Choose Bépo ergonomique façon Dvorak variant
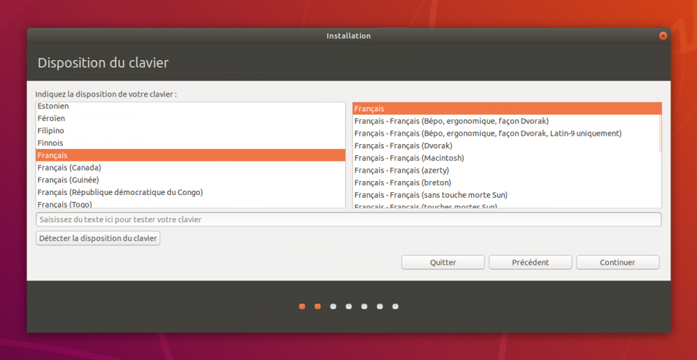Screen dimensions: 697x360 click(506, 121)
